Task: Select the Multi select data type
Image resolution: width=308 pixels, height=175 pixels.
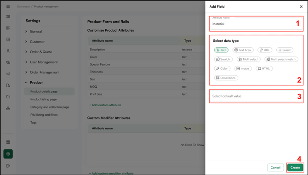Action: 249,59
